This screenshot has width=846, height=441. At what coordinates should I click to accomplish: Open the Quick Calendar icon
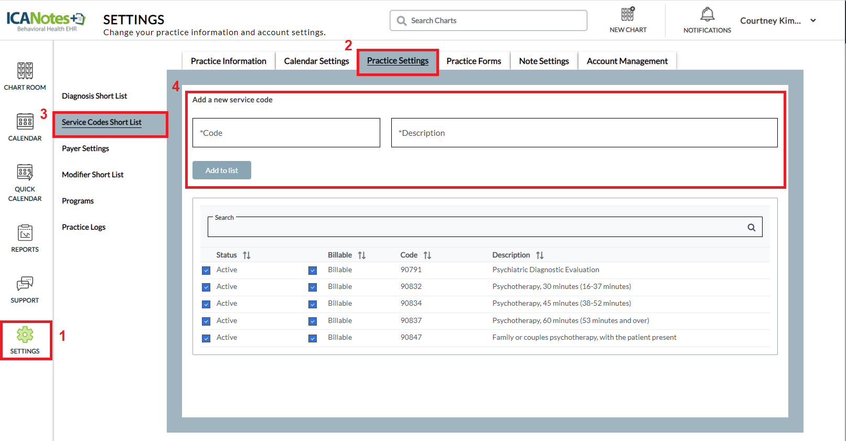[25, 173]
